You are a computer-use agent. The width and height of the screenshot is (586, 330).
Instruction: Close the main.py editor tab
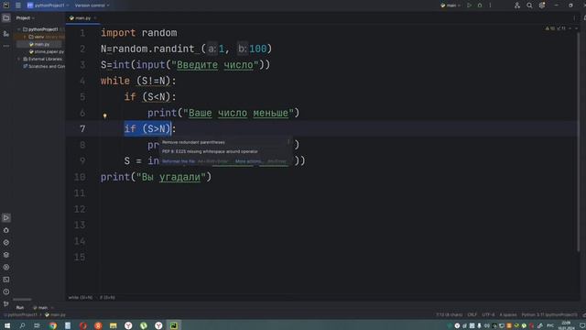pos(95,18)
